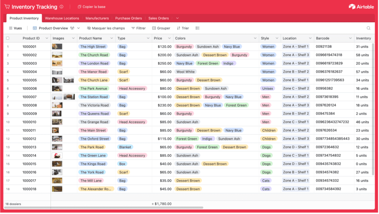
Task: Expand the Product Overview view dropdown
Action: [78, 28]
